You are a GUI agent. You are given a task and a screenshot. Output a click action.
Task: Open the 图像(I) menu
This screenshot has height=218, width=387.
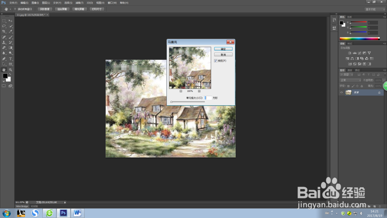click(x=35, y=3)
